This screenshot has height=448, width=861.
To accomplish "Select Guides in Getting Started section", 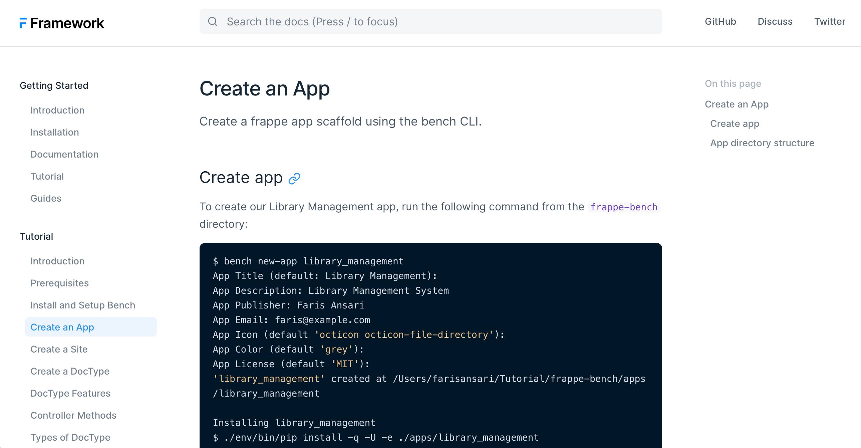I will pos(46,199).
